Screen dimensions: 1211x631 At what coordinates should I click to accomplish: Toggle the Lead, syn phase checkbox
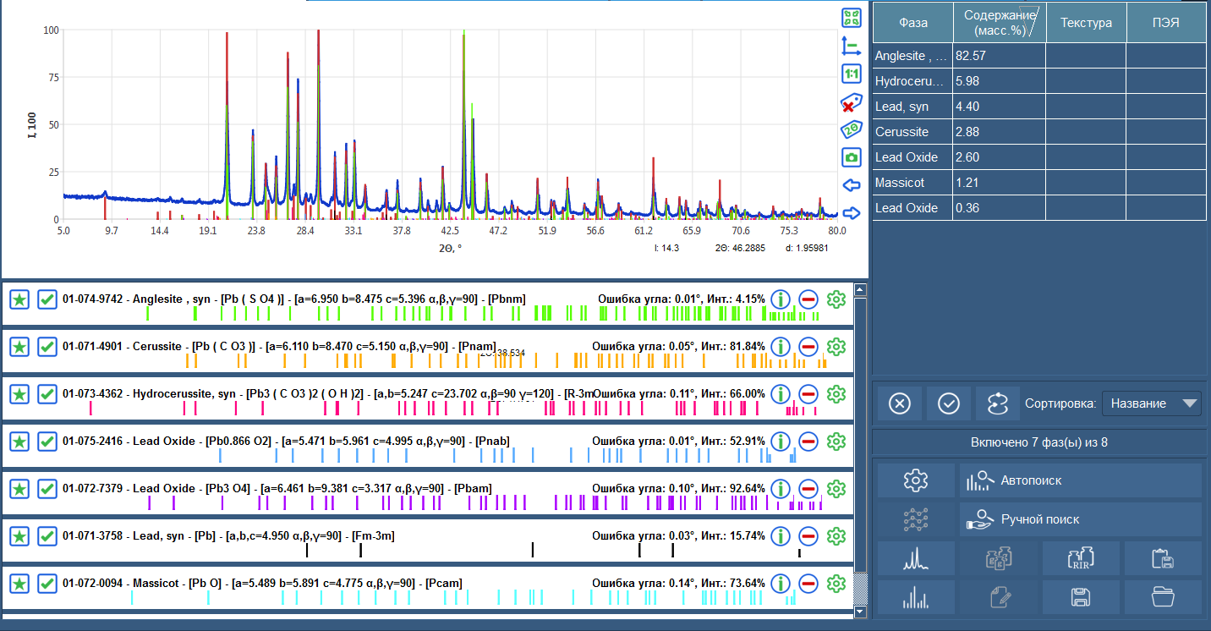click(47, 536)
